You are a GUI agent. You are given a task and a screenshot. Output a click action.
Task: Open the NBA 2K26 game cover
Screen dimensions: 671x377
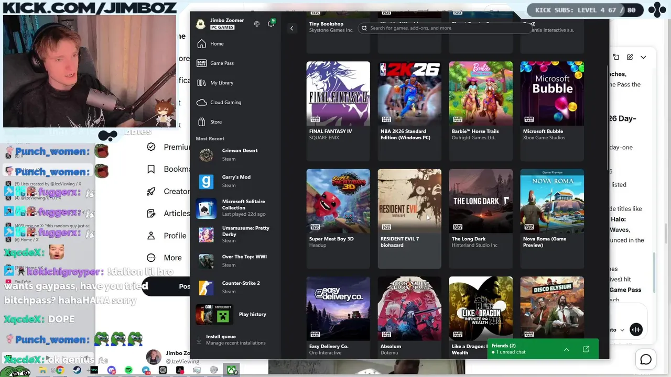(x=409, y=94)
